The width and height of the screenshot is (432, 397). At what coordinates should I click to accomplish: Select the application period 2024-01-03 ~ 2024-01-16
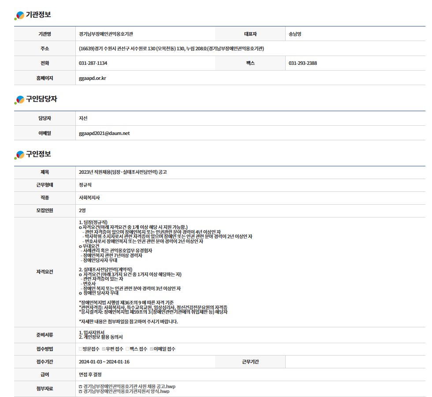pyautogui.click(x=104, y=362)
